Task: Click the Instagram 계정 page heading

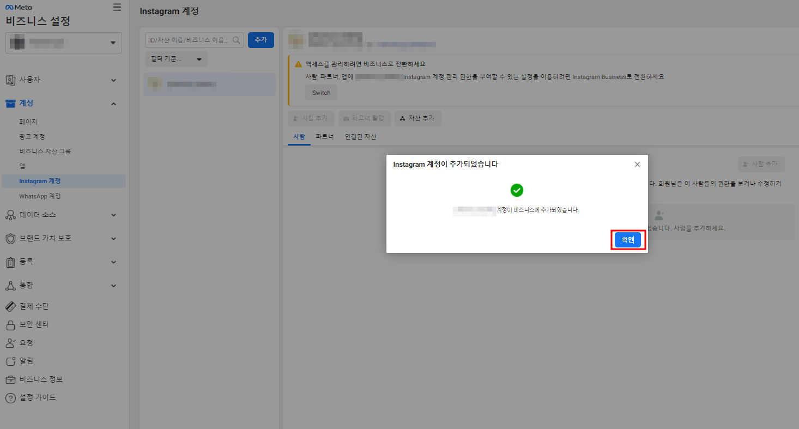Action: (x=169, y=11)
